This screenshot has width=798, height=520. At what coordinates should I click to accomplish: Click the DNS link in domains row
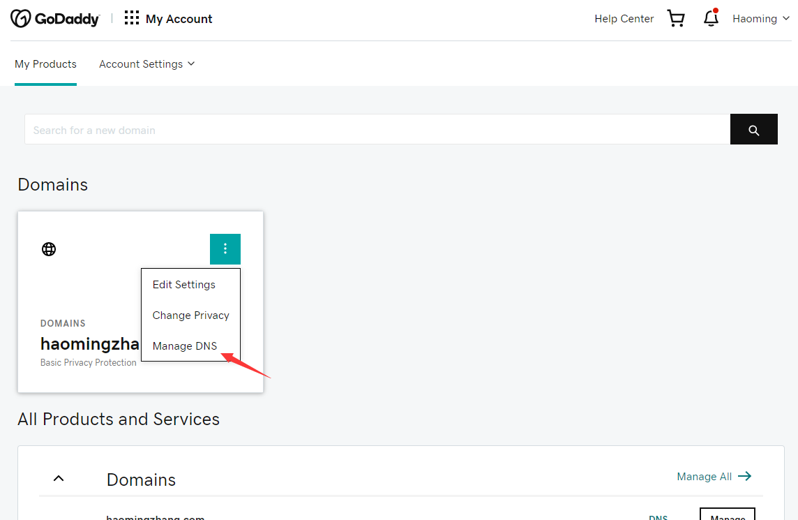[658, 517]
